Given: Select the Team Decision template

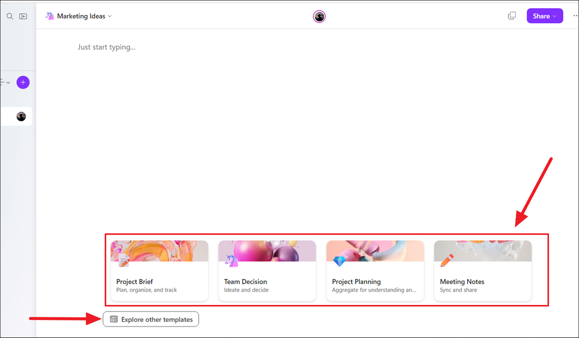Looking at the screenshot, I should [267, 271].
